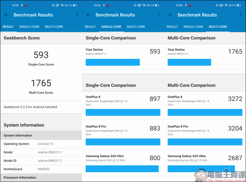Image resolution: width=246 pixels, height=182 pixels.
Task: Tap Operating System Android 10 row
Action: pos(41,144)
